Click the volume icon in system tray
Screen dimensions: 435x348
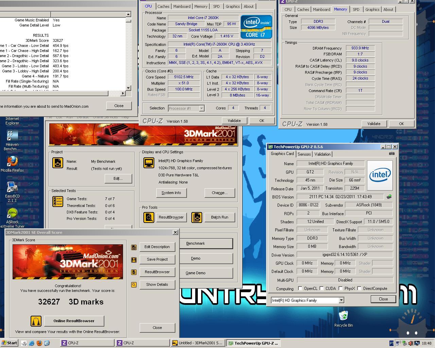tap(410, 343)
